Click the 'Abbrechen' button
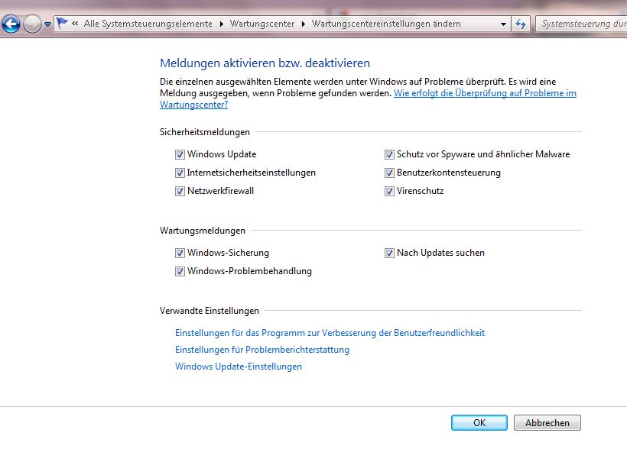 [547, 422]
